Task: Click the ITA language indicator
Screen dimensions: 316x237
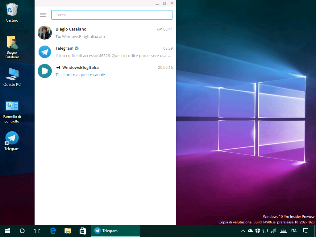Action: coord(294,231)
